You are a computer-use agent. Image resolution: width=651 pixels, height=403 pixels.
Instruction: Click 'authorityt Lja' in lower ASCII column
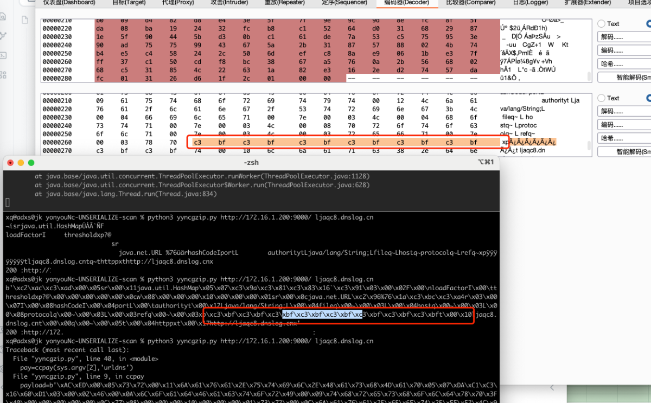pos(560,100)
